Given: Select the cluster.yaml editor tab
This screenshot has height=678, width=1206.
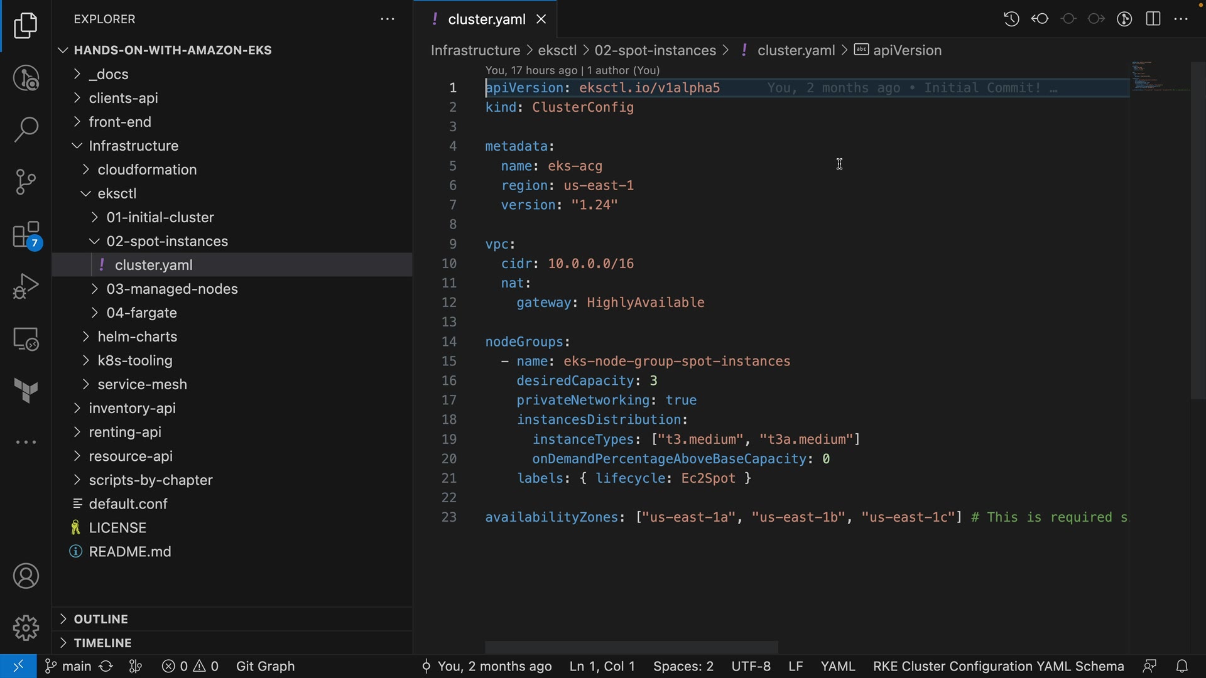Looking at the screenshot, I should [x=486, y=19].
